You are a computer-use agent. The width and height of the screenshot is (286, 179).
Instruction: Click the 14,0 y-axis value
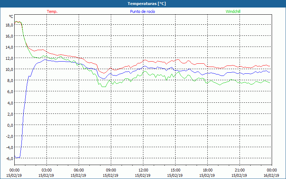(x=9, y=47)
